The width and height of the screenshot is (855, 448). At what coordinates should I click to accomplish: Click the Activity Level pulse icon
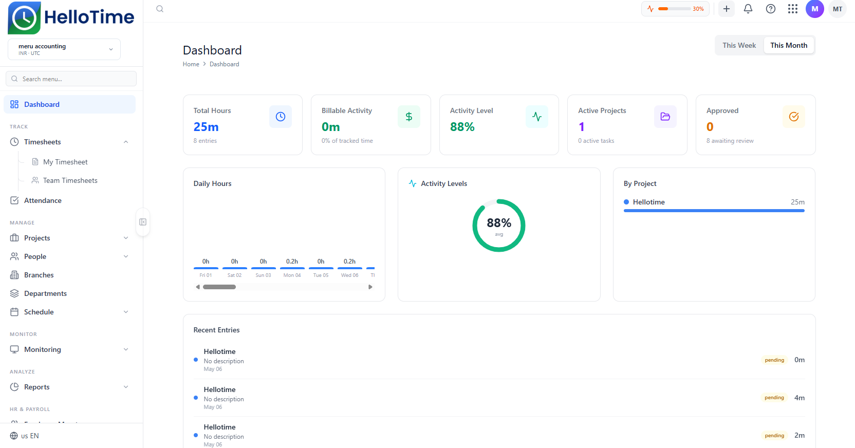pos(537,117)
